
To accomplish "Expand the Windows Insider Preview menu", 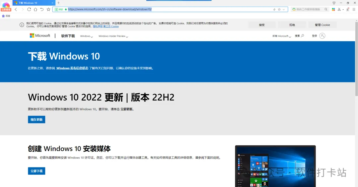I will [113, 36].
